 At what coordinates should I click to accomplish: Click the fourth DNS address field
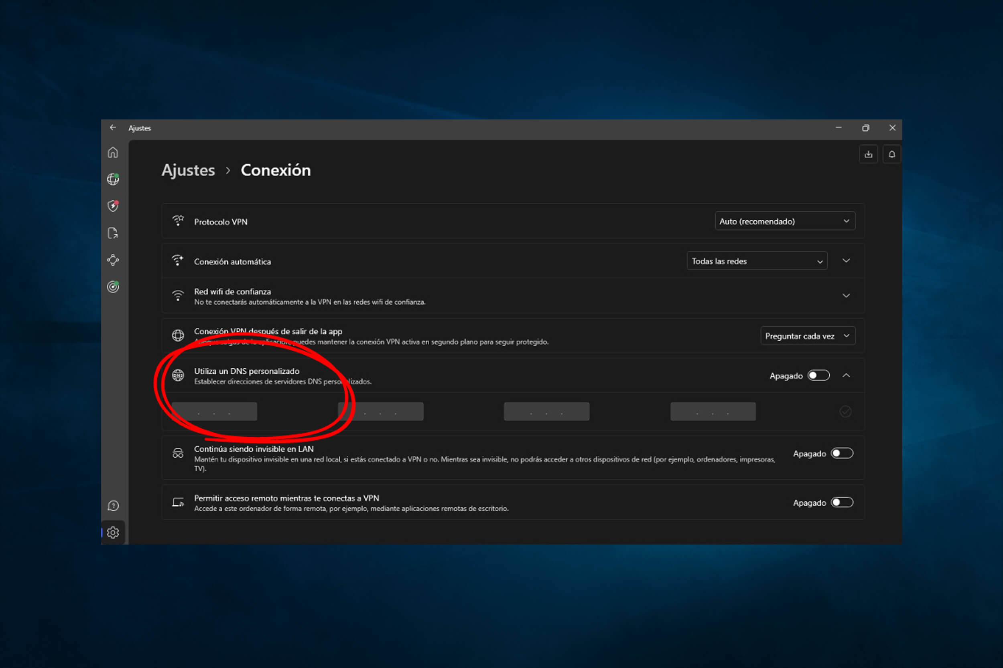[x=713, y=412]
